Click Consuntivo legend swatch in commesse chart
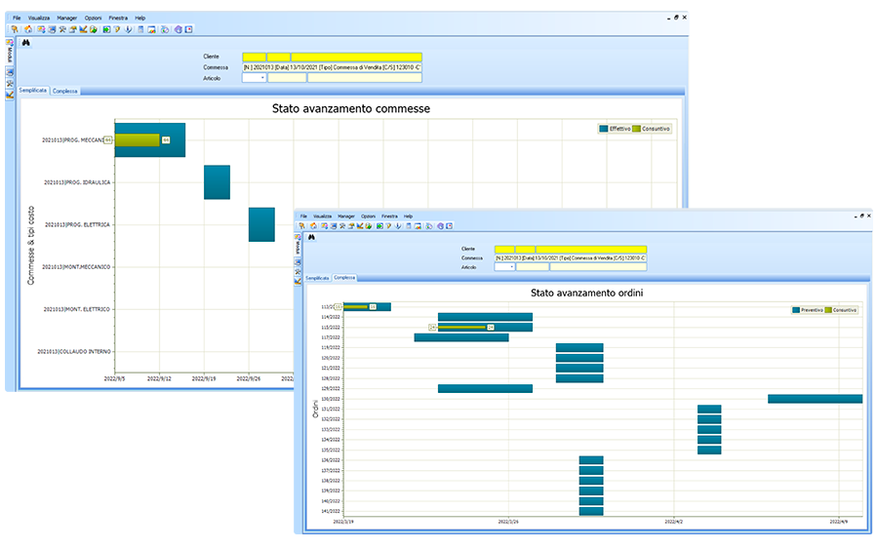This screenshot has height=549, width=878. tap(636, 129)
